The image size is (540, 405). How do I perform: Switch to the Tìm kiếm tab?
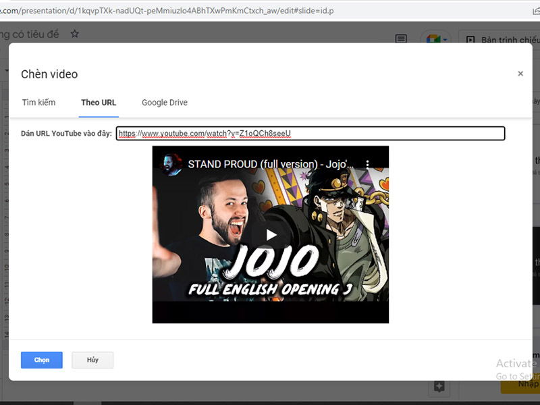click(38, 103)
